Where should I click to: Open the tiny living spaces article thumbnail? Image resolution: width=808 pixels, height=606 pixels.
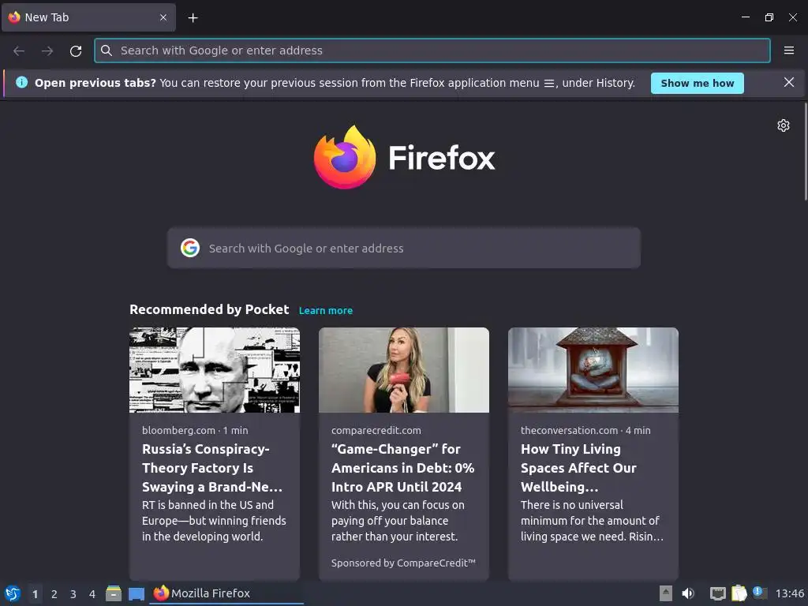click(593, 370)
